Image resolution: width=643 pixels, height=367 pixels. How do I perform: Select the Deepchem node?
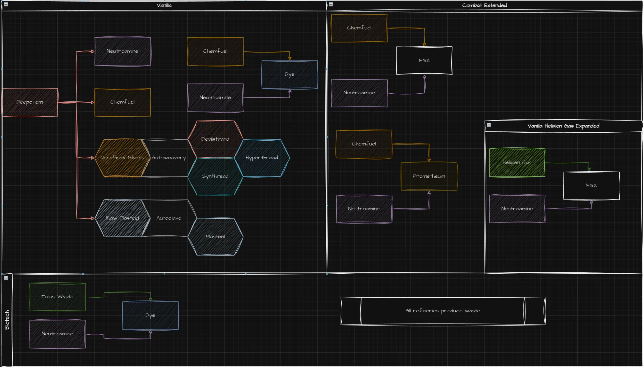pyautogui.click(x=30, y=102)
